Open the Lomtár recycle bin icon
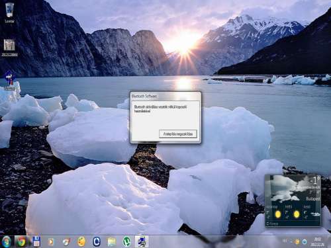 coord(9,13)
